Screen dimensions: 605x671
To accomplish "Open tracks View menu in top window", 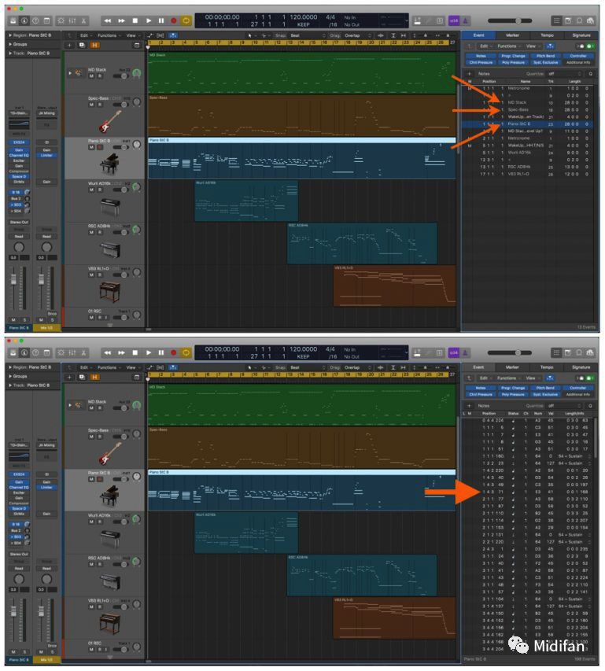I will point(132,35).
